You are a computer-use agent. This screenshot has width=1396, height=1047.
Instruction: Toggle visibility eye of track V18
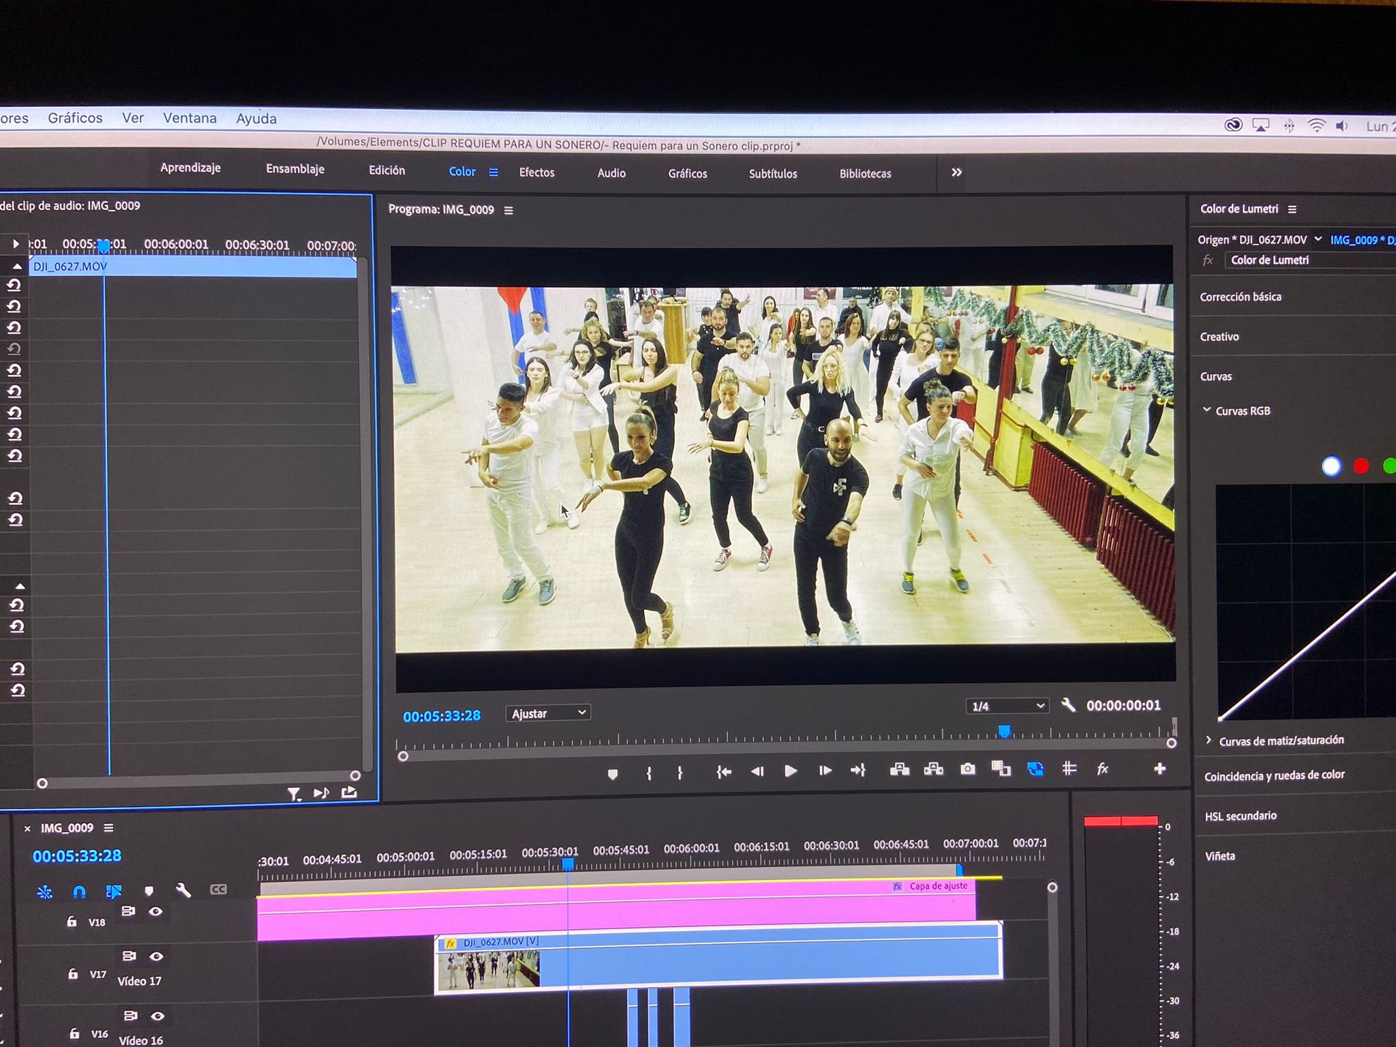click(155, 911)
